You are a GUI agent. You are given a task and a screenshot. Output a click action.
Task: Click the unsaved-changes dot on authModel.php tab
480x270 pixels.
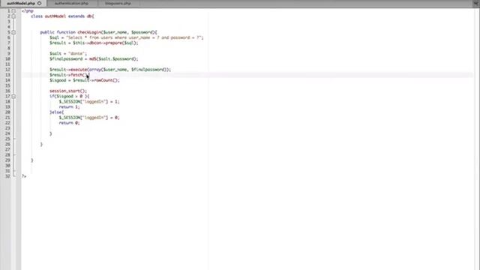[39, 3]
